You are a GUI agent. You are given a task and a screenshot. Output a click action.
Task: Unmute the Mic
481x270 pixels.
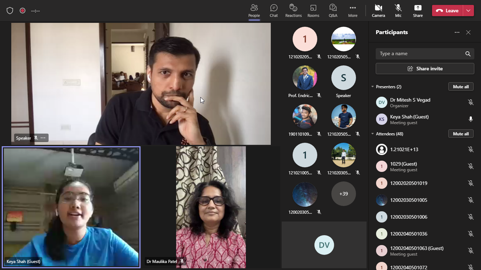(398, 11)
